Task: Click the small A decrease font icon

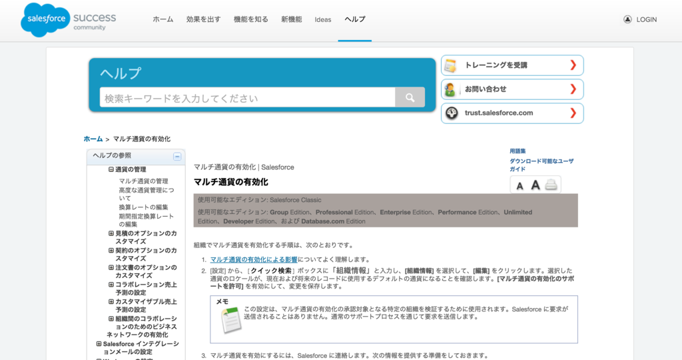Action: pyautogui.click(x=519, y=186)
